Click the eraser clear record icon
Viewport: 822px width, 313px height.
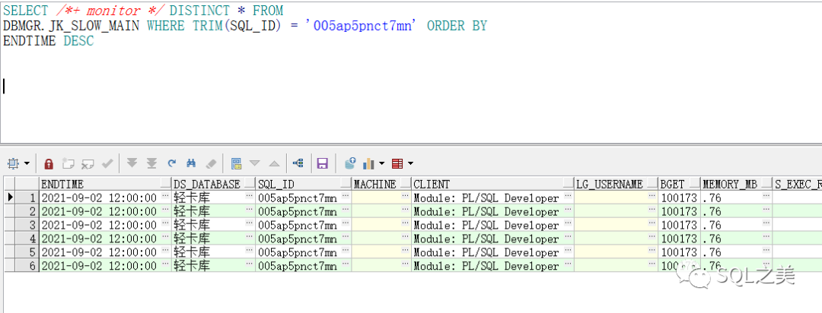211,164
